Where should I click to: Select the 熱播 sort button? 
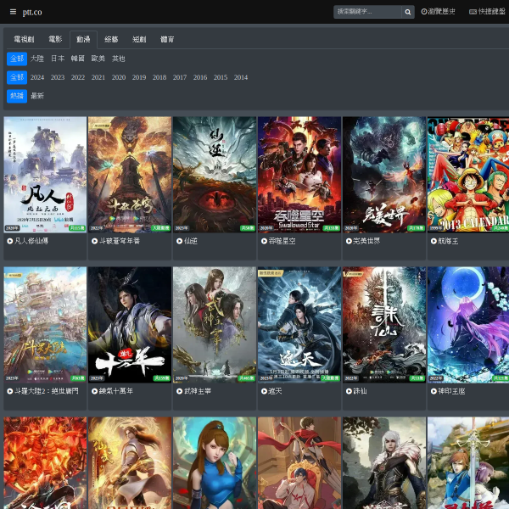click(17, 96)
